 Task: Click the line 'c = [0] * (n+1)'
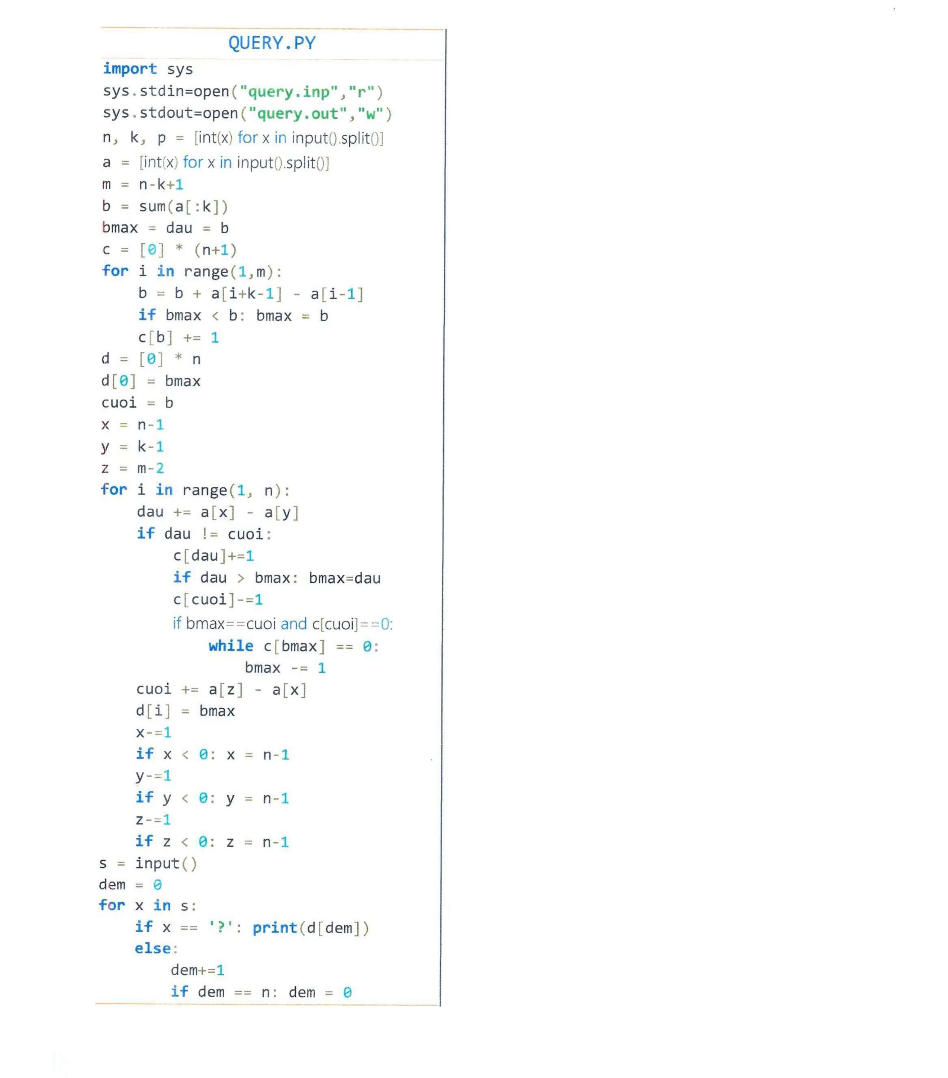coord(169,249)
